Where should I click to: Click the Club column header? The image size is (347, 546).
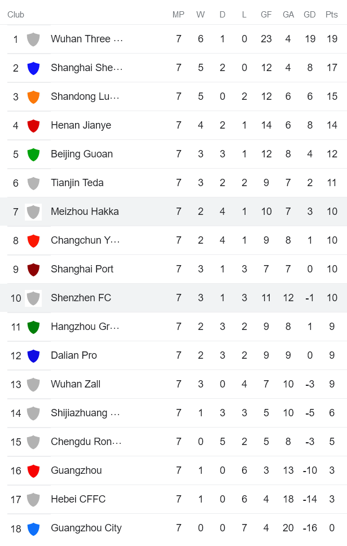pyautogui.click(x=15, y=15)
